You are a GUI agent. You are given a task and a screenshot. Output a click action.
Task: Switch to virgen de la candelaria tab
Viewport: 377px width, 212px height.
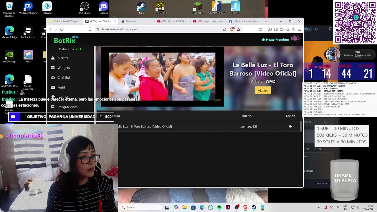tap(209, 21)
